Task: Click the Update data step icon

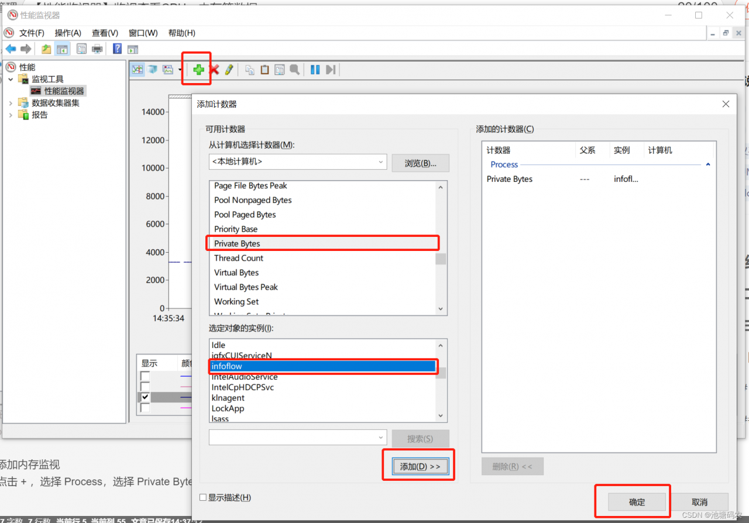Action: pos(331,70)
